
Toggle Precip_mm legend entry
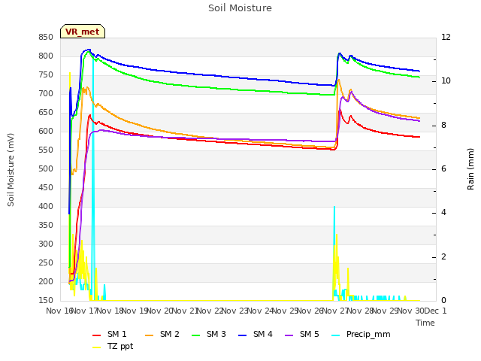coord(361,334)
